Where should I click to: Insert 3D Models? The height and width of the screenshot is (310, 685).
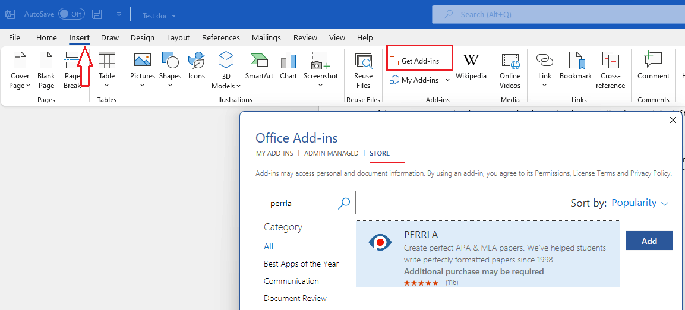pyautogui.click(x=226, y=70)
